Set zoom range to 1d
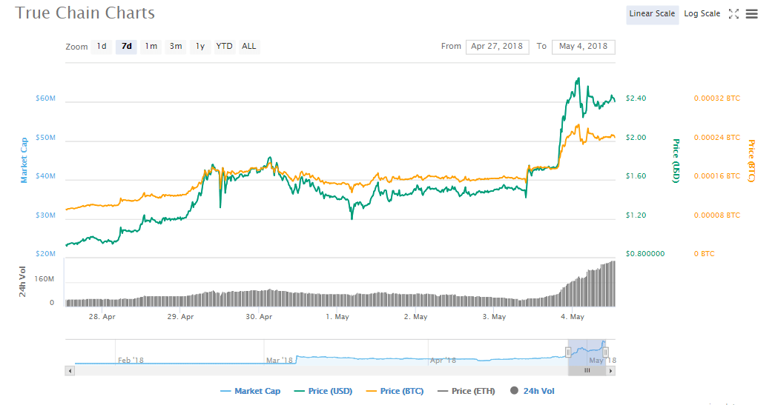The image size is (775, 405). (x=102, y=47)
